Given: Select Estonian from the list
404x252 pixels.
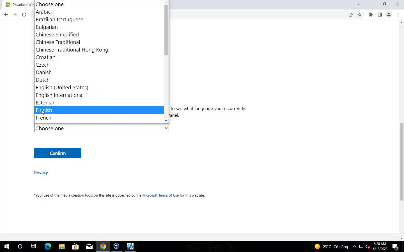Looking at the screenshot, I should [99, 102].
